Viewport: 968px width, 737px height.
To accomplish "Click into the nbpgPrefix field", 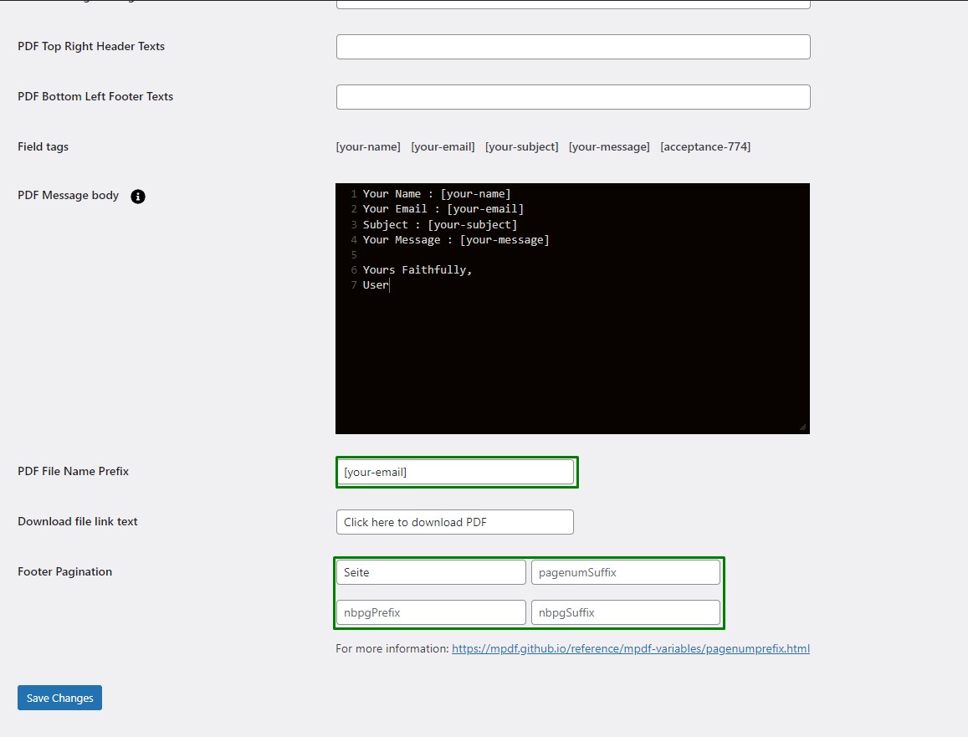I will click(x=430, y=612).
